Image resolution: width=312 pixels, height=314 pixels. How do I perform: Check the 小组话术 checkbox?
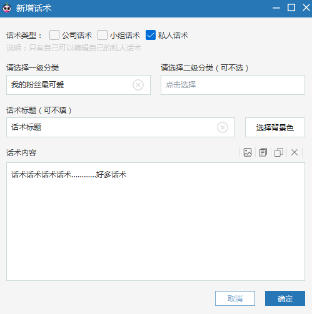click(x=103, y=35)
